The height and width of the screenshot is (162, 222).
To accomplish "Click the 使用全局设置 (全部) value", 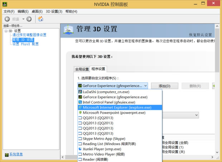I will tap(175, 143).
